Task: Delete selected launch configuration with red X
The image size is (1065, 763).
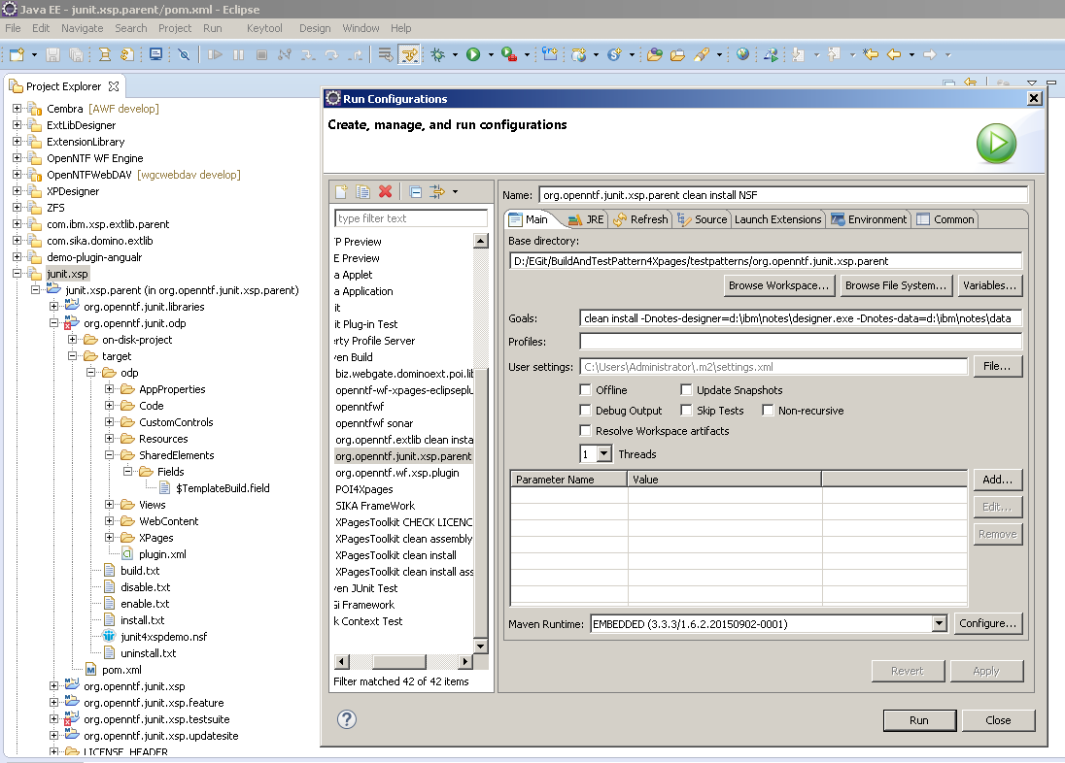Action: [385, 192]
